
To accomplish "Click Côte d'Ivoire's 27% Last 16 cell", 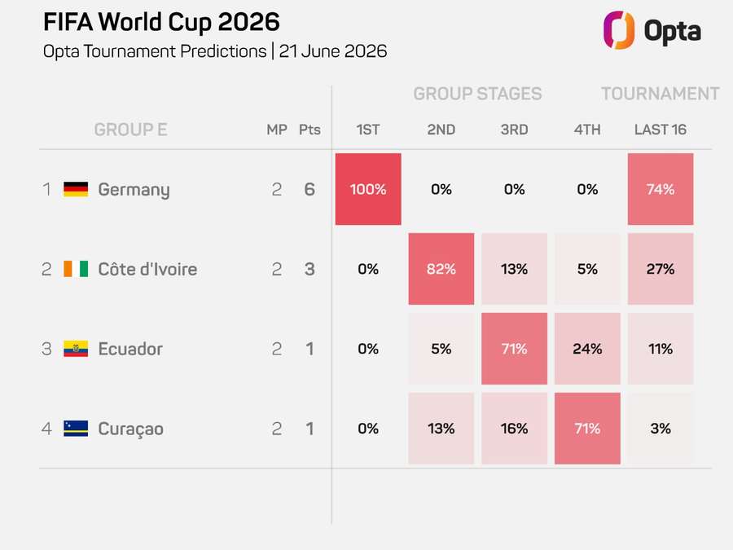I will 661,269.
